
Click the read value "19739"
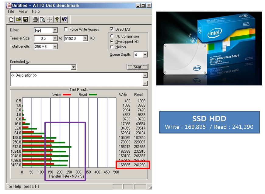pos(141,119)
